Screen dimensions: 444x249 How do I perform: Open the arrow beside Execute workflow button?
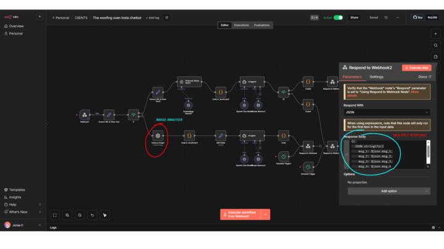point(265,215)
